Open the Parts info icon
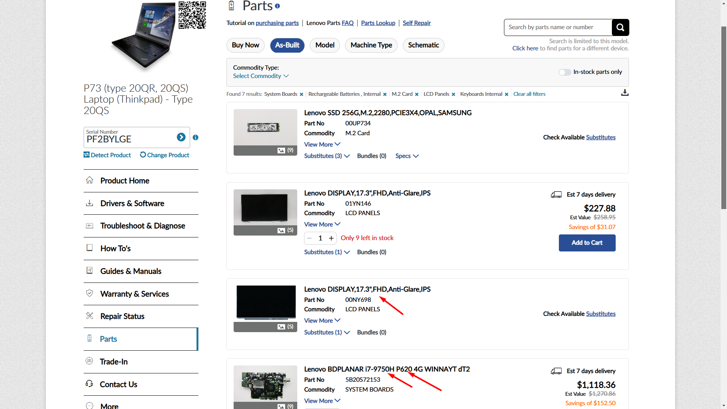This screenshot has height=409, width=727. coord(277,6)
